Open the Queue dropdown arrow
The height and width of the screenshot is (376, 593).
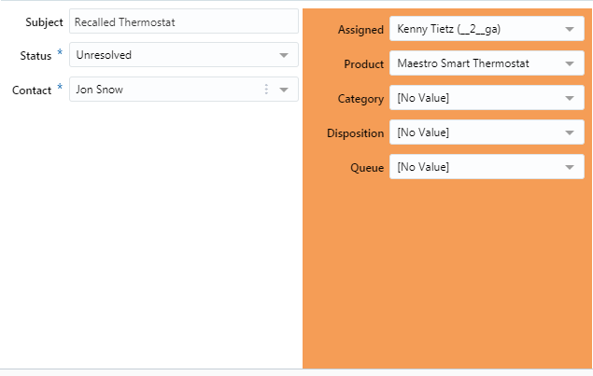570,167
